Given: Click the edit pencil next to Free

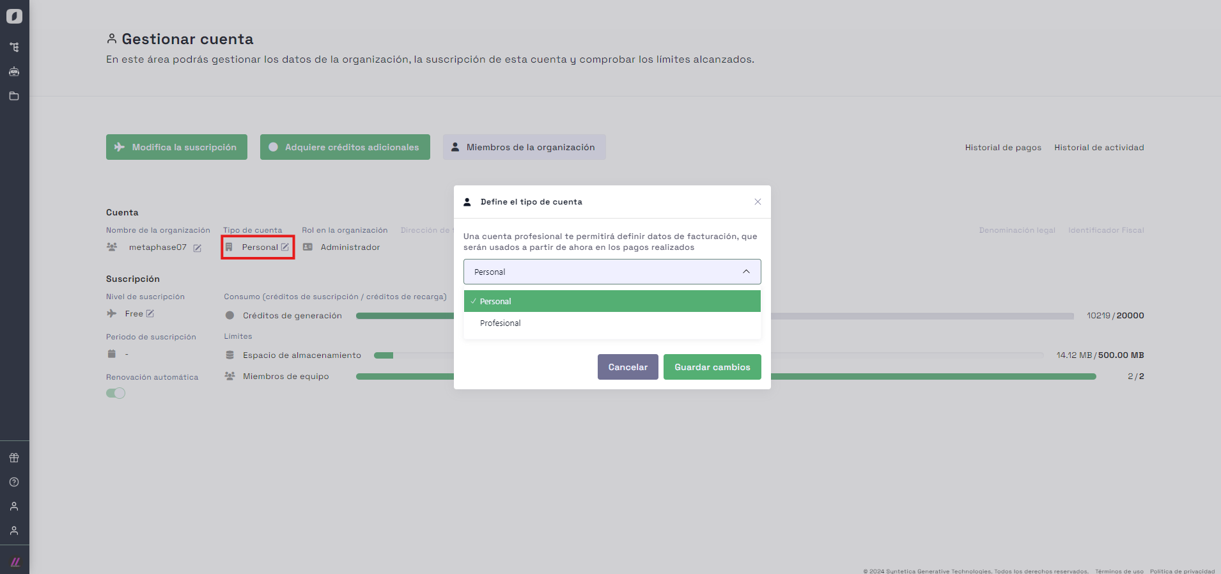Looking at the screenshot, I should 150,313.
